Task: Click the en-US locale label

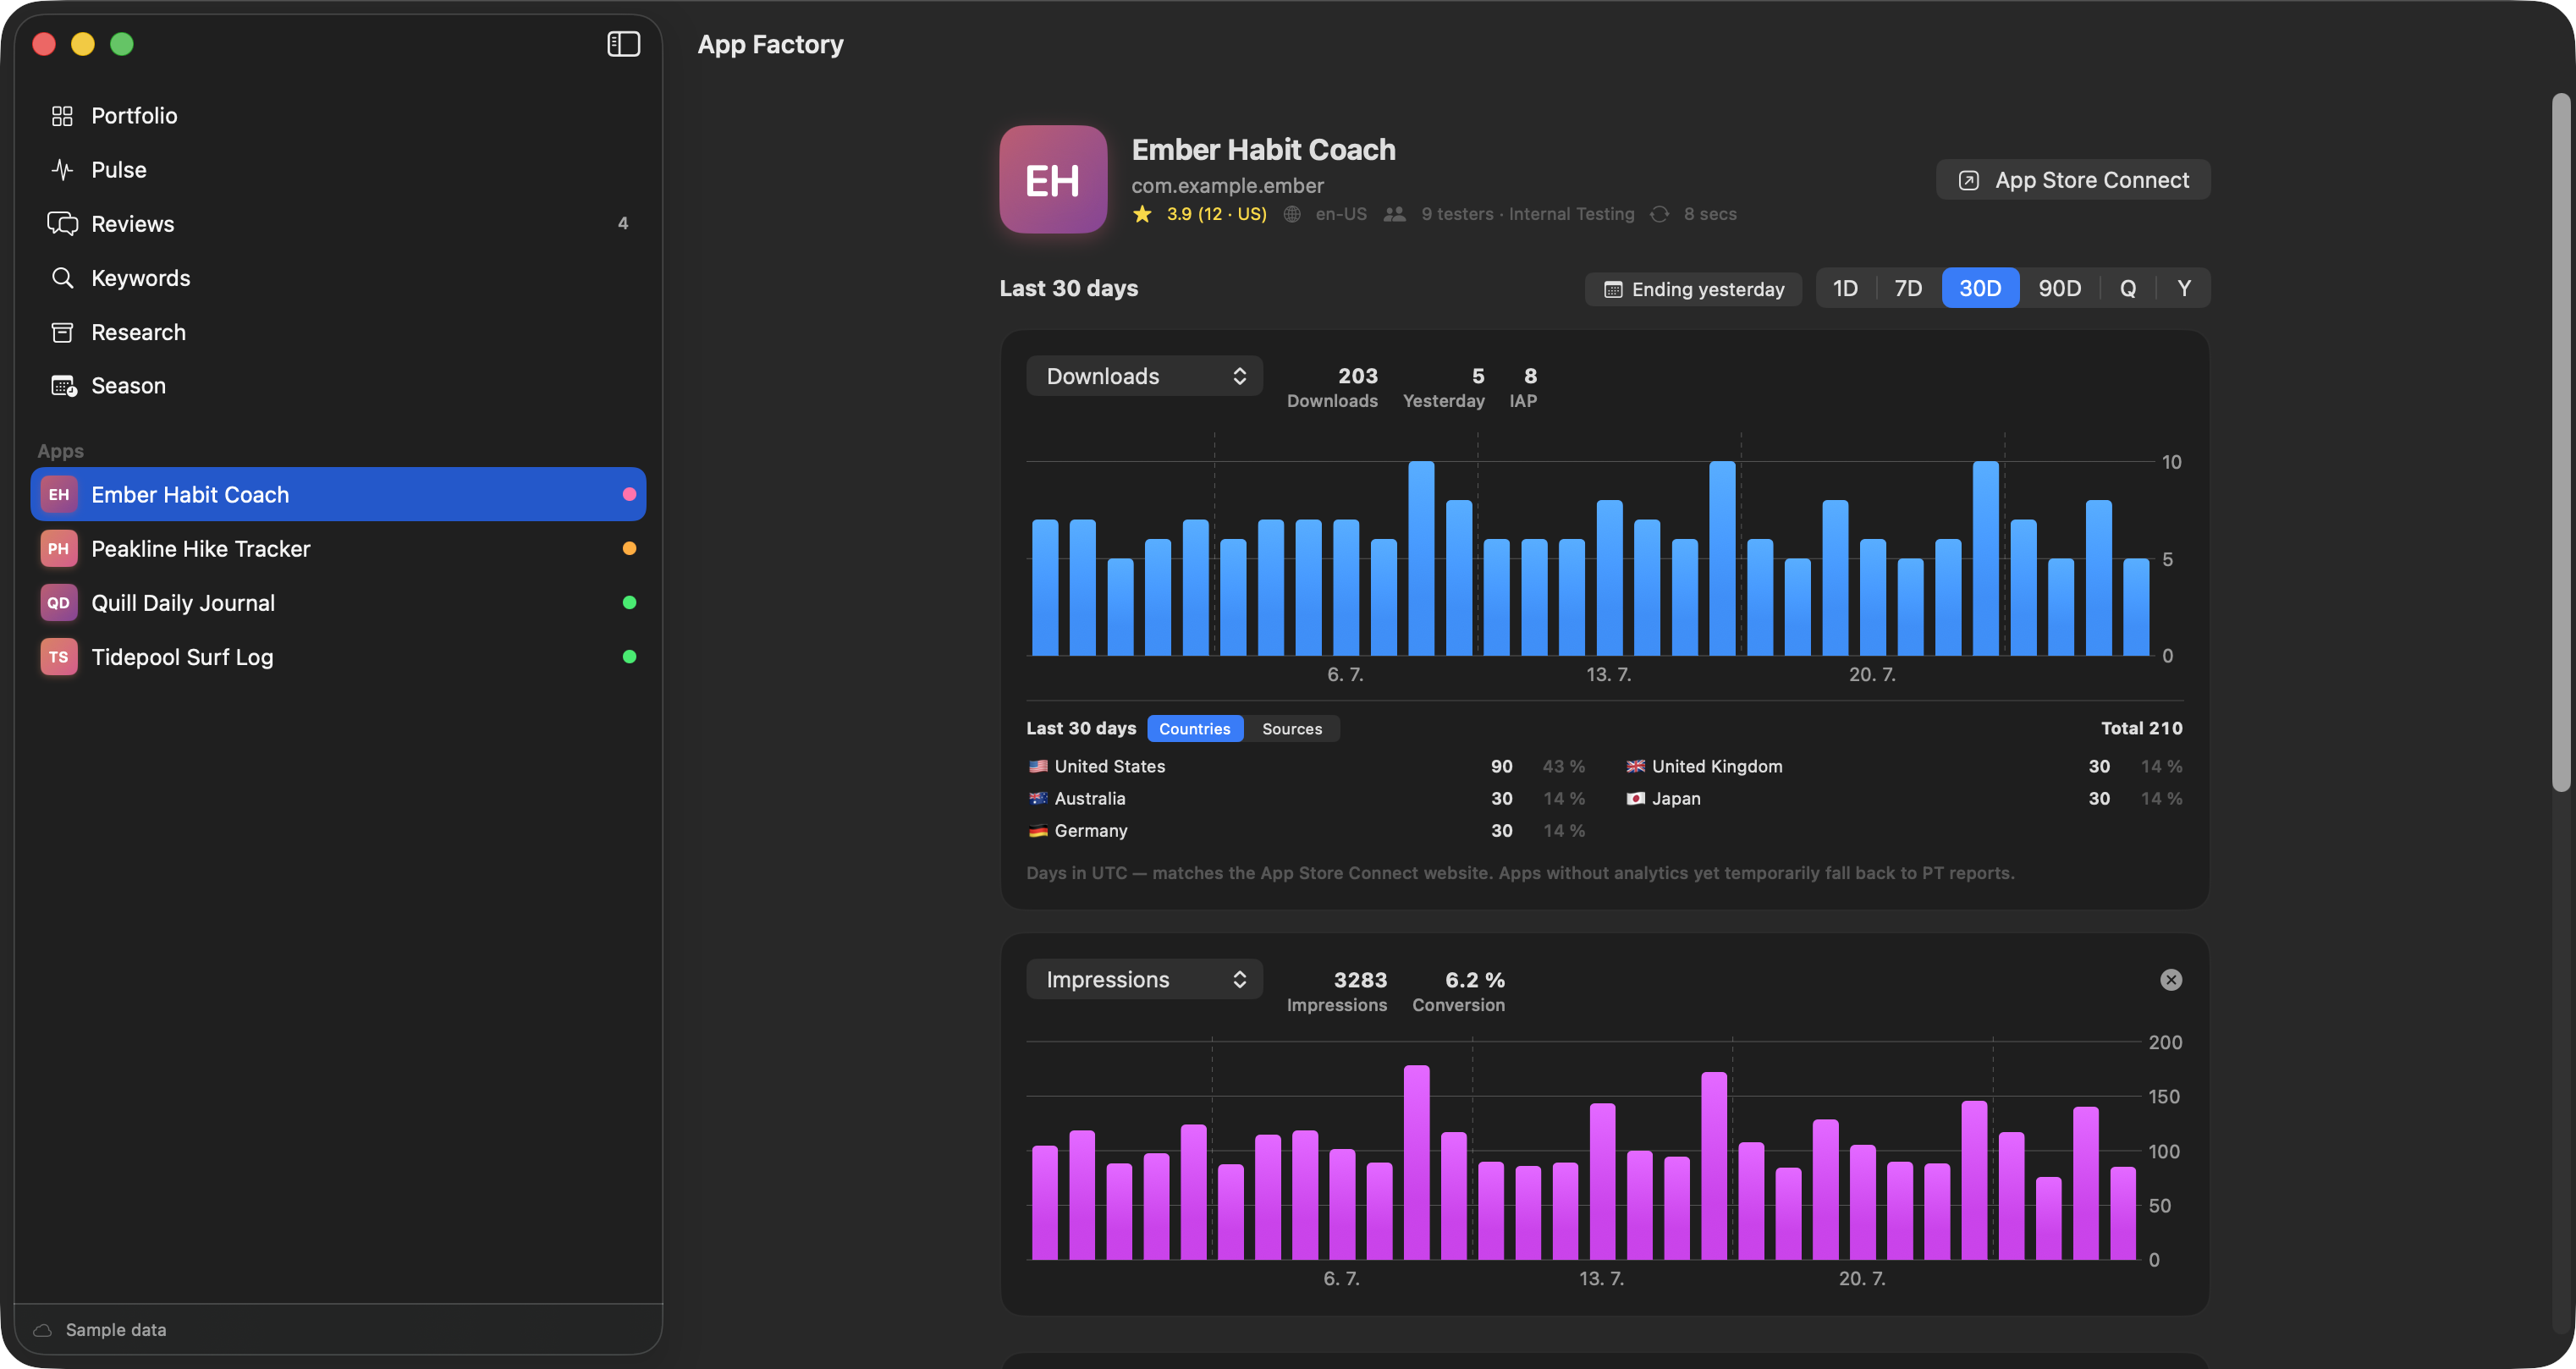Action: point(1341,214)
